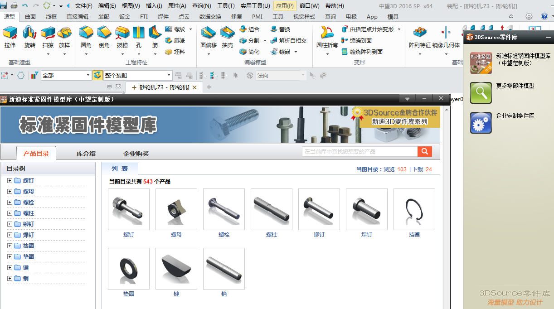
Task: Select the 旋转 revolve tool
Action: pos(30,37)
